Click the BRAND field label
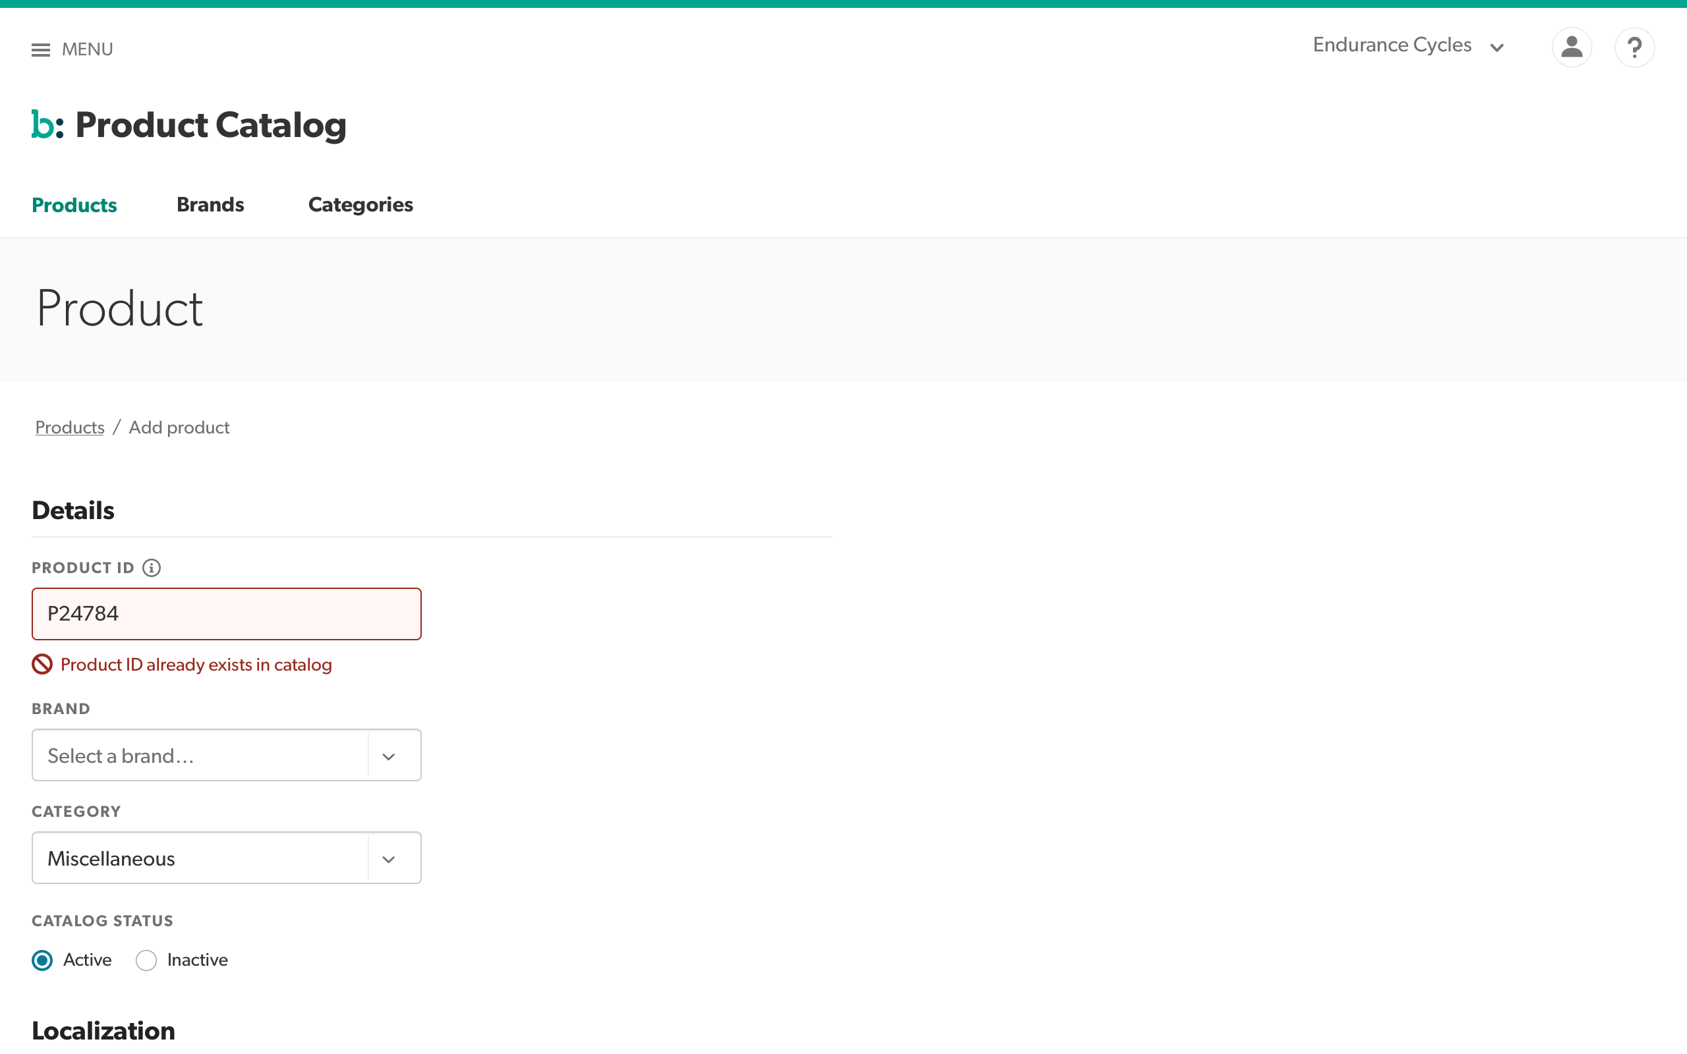 click(61, 709)
